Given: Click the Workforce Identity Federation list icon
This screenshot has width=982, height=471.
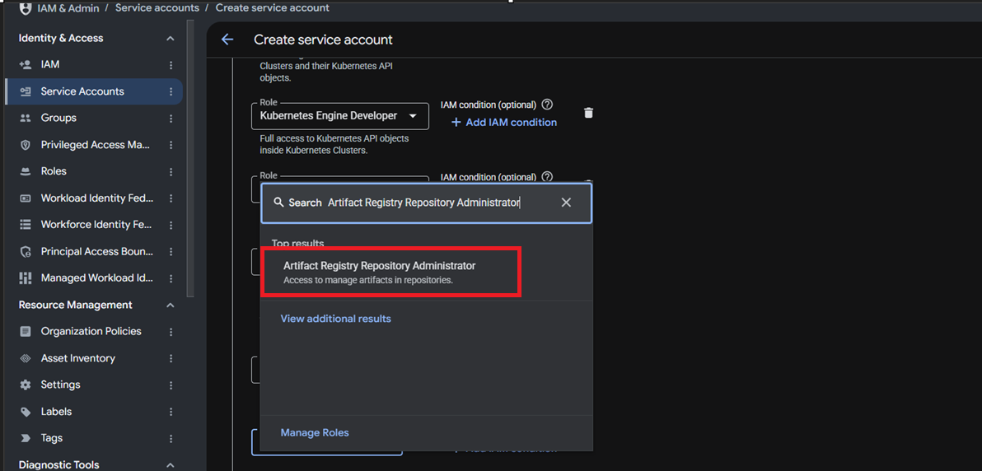Looking at the screenshot, I should [x=26, y=224].
